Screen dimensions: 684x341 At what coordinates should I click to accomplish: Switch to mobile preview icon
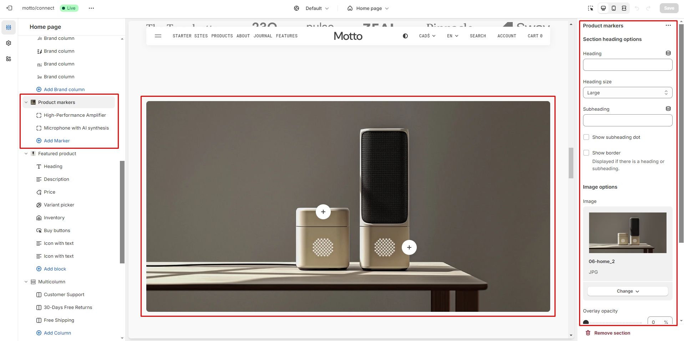coord(614,8)
